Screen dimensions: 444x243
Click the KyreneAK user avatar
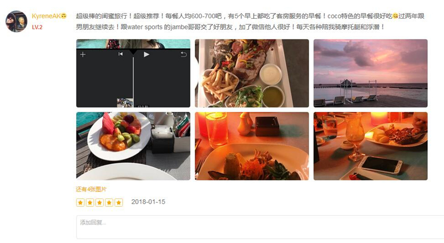tap(17, 22)
